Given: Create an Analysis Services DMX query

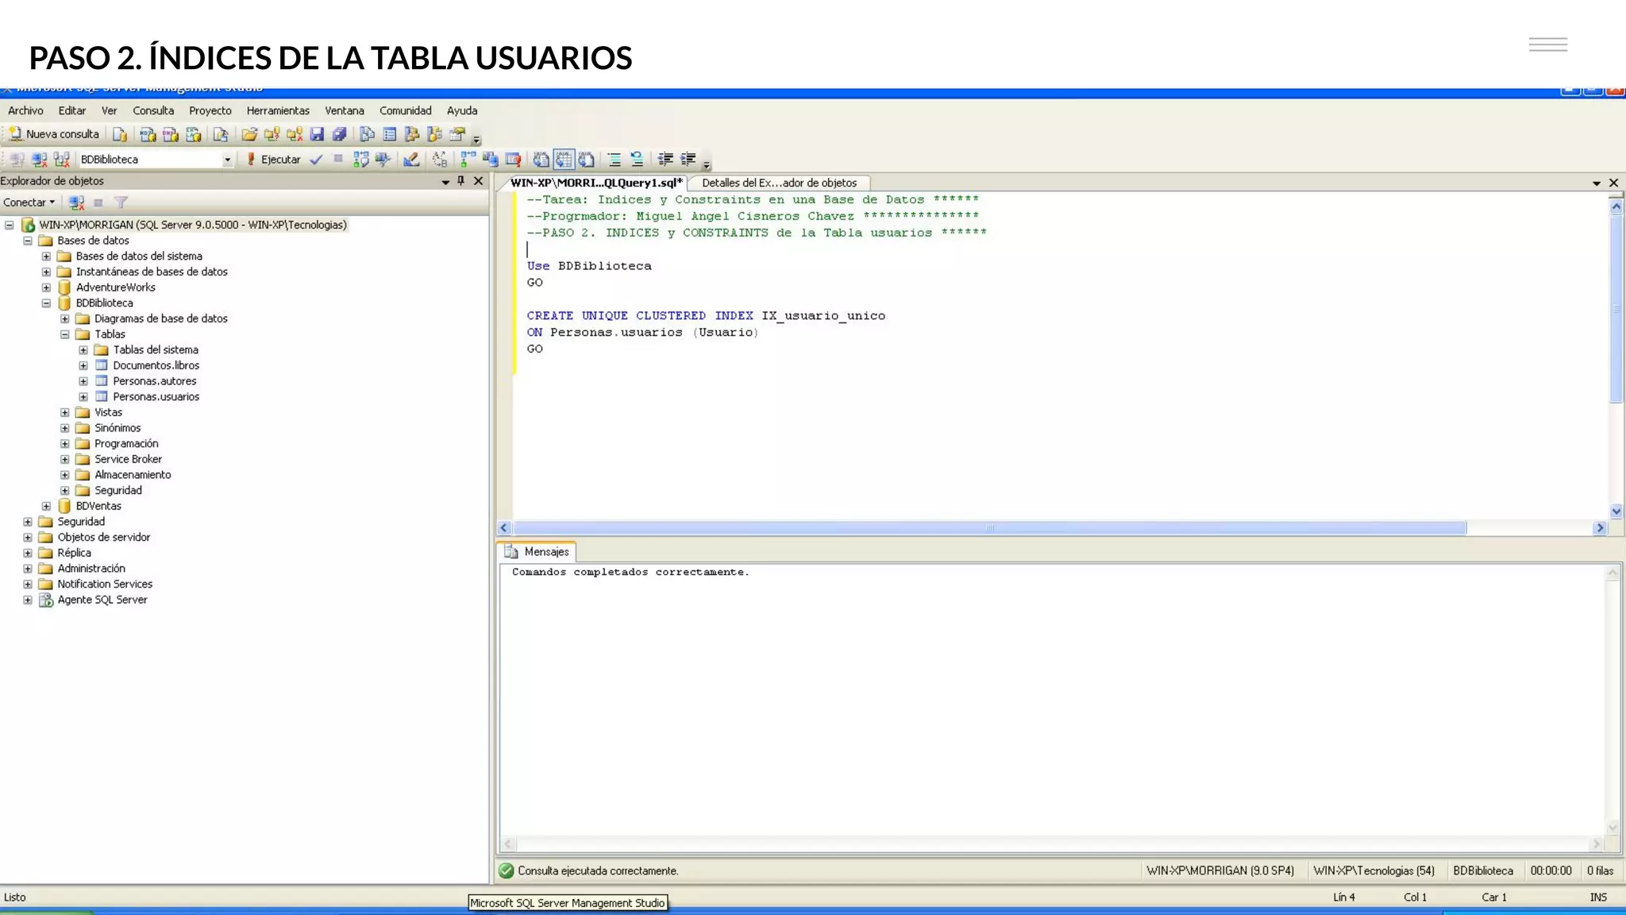Looking at the screenshot, I should coord(170,134).
